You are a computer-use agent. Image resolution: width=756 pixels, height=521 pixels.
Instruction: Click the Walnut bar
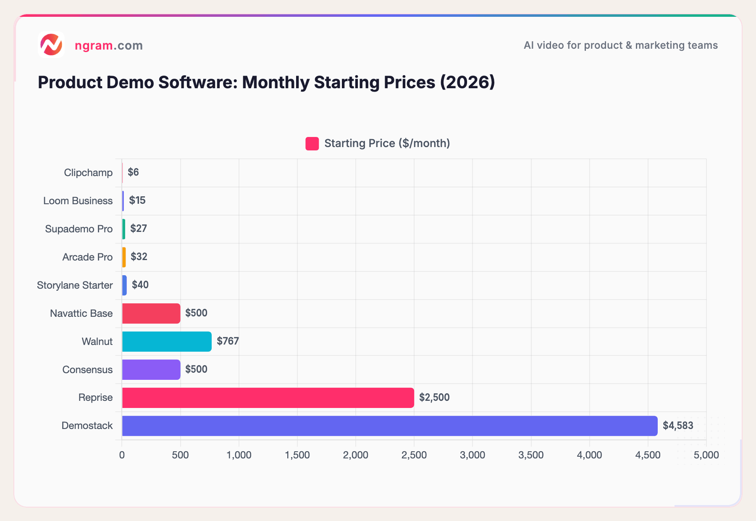[x=166, y=341]
